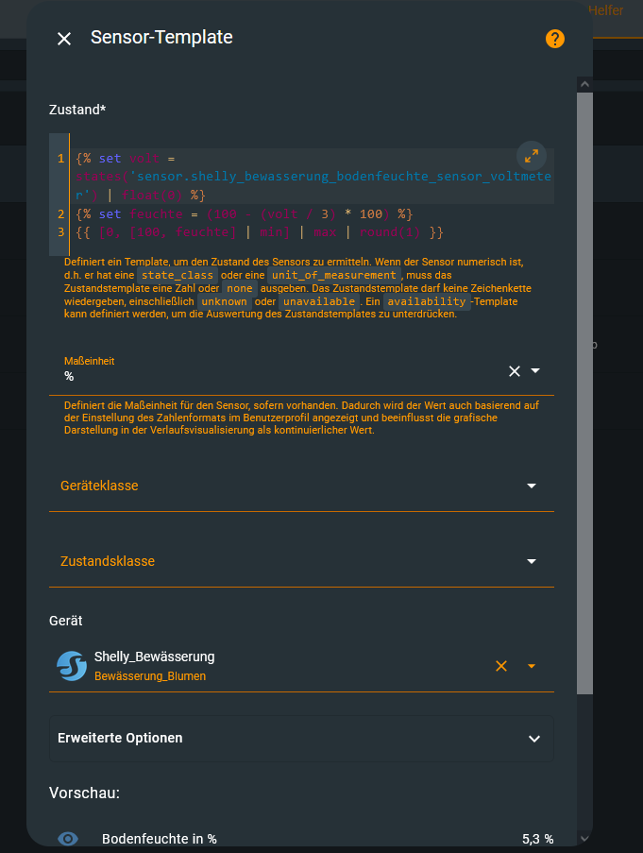The height and width of the screenshot is (853, 643).
Task: Click the scrollbar down arrow
Action: click(584, 838)
